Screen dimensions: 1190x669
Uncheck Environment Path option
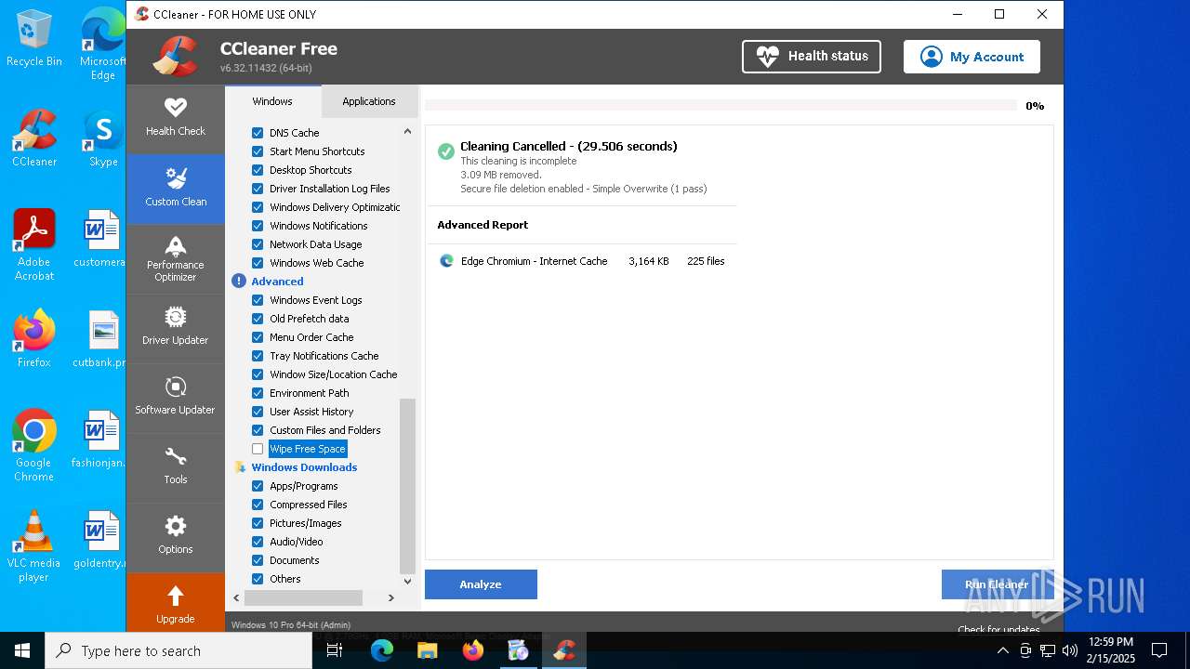pyautogui.click(x=258, y=393)
